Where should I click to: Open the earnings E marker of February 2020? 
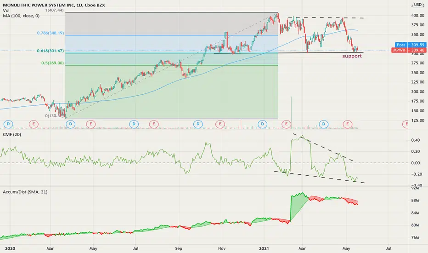click(34, 124)
